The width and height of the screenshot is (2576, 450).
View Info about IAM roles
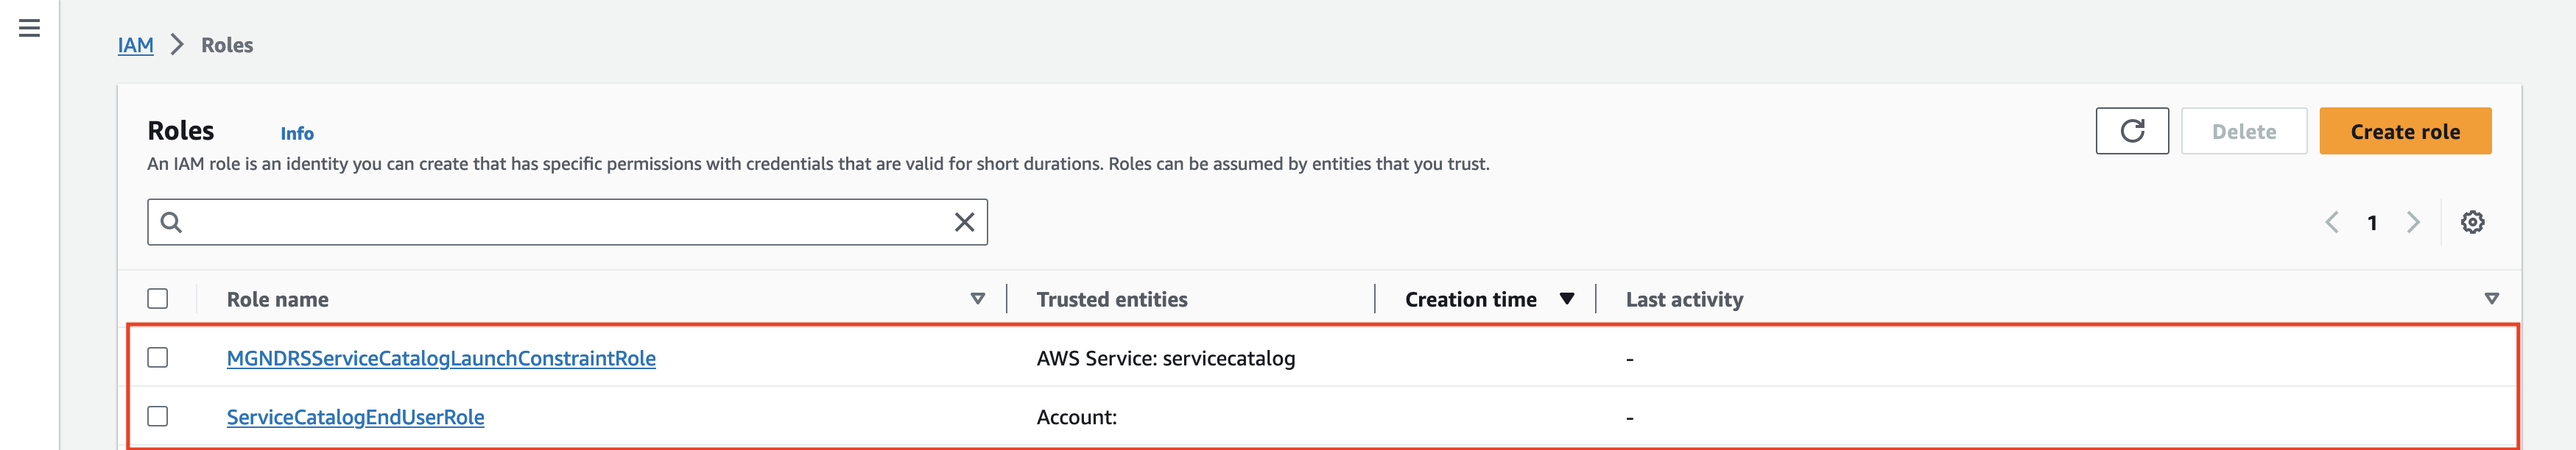(297, 132)
